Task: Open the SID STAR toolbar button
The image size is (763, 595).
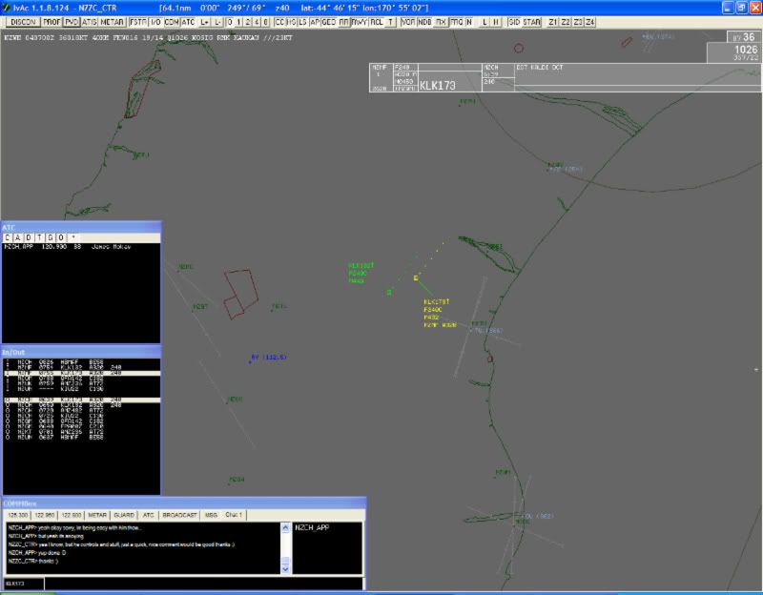Action: [x=523, y=21]
